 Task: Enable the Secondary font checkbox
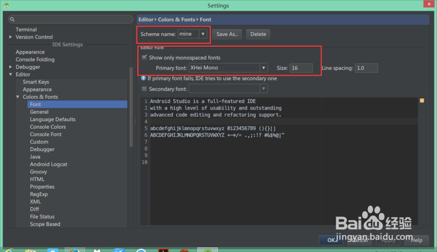(x=144, y=89)
